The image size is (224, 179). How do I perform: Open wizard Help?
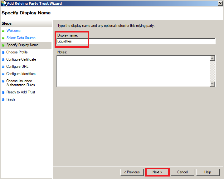(207, 172)
